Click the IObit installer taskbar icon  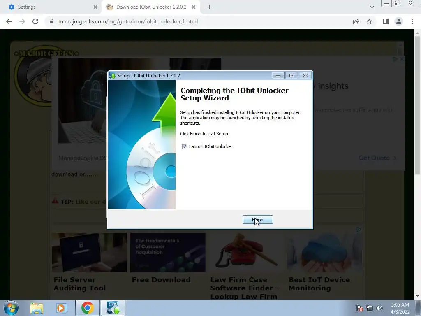click(113, 308)
